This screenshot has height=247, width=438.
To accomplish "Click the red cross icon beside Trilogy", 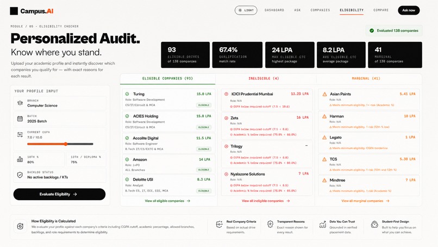I will pyautogui.click(x=226, y=146).
